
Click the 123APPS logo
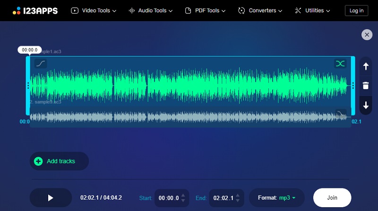point(35,10)
